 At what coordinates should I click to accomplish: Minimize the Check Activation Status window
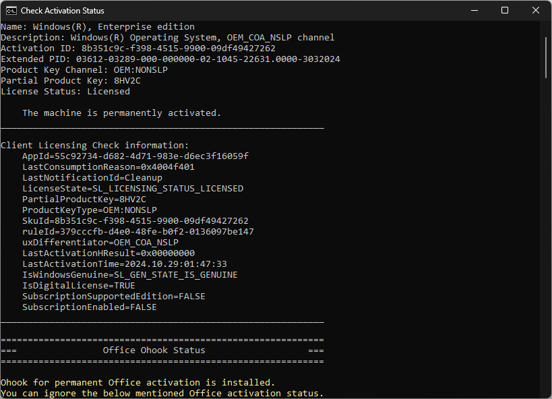click(474, 11)
